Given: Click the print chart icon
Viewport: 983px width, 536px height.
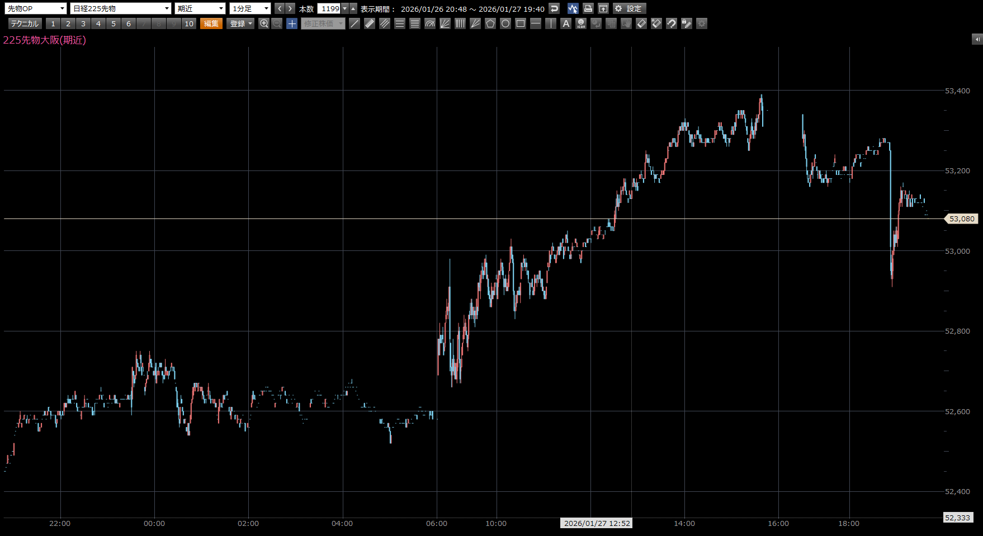Looking at the screenshot, I should pyautogui.click(x=588, y=8).
